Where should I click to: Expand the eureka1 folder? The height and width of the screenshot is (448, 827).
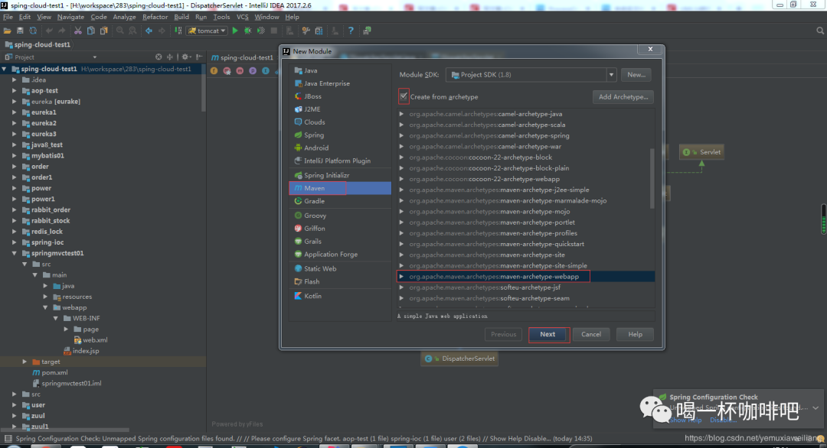15,112
